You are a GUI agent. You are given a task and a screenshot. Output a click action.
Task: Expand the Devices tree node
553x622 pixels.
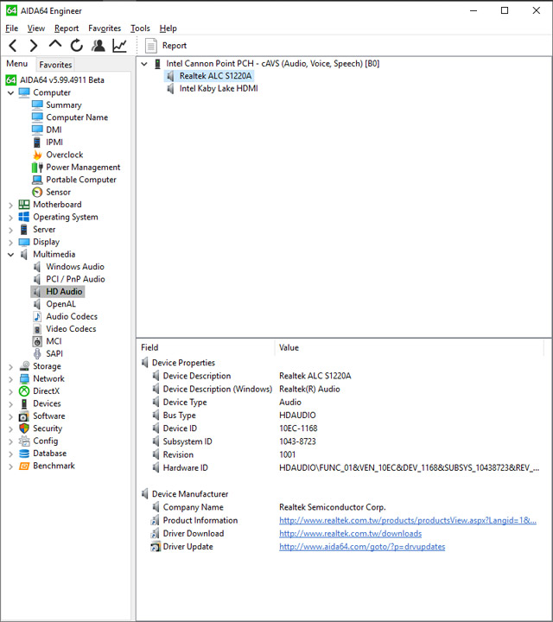(x=10, y=404)
